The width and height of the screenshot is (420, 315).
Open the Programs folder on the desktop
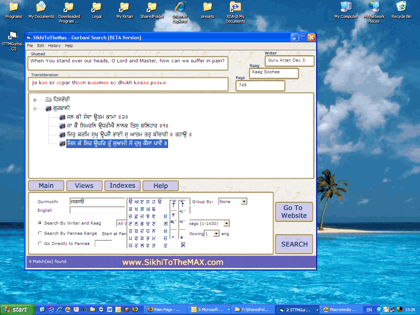click(x=13, y=10)
